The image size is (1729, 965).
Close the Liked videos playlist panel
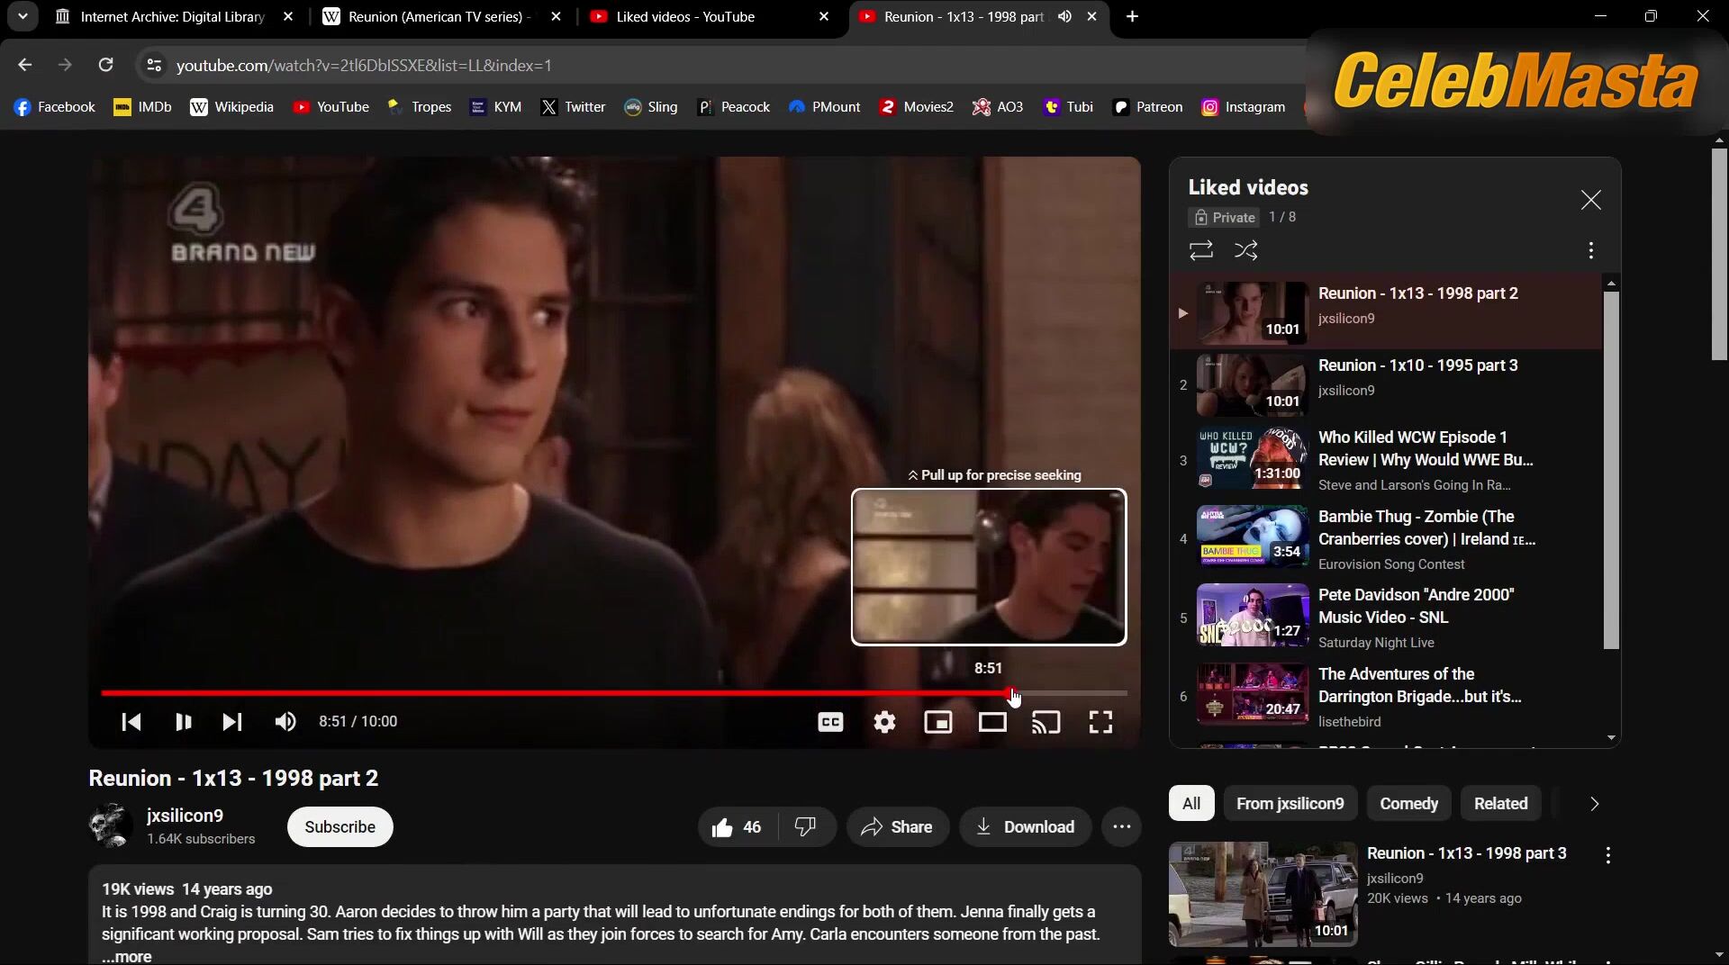1591,200
